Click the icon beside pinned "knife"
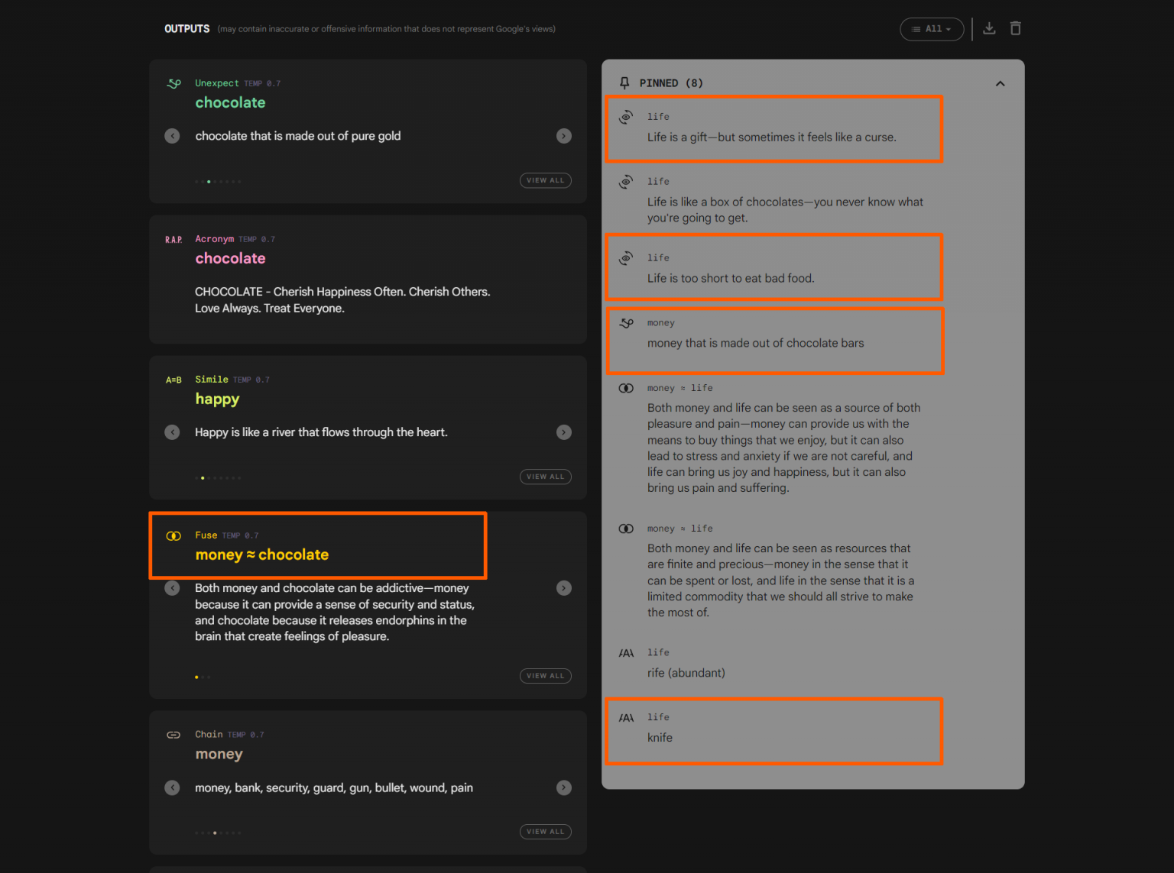Viewport: 1174px width, 873px height. pyautogui.click(x=626, y=718)
